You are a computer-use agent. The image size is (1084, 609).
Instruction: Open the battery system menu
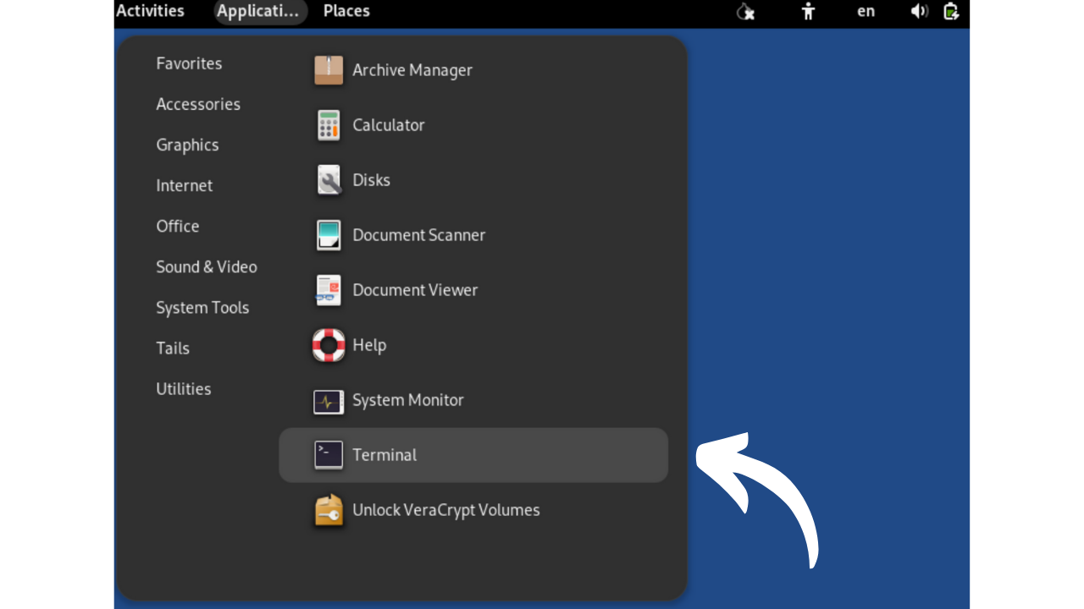951,11
